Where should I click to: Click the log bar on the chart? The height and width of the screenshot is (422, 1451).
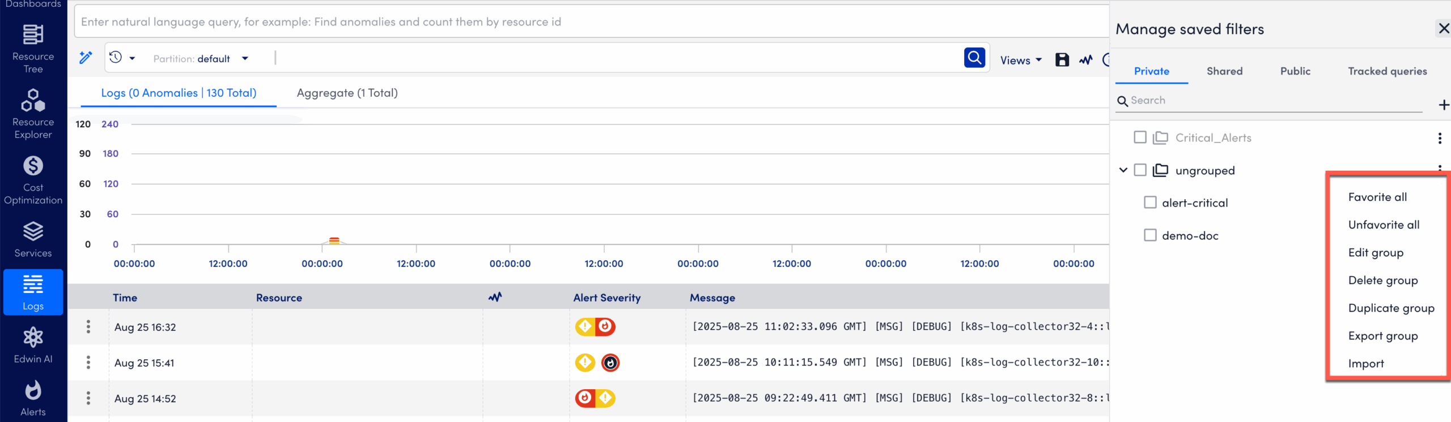(x=334, y=240)
